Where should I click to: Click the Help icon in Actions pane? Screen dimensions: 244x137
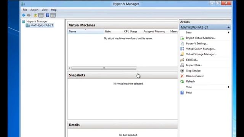[x=182, y=92]
